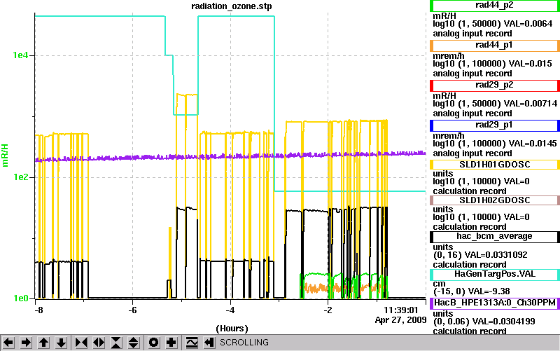Select the SLD1H02GDOSC legend entry
Image resolution: width=560 pixels, height=351 pixels.
click(494, 200)
